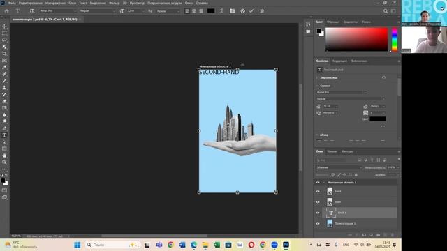
Task: Hide the 'hand' layer
Action: 318,191
